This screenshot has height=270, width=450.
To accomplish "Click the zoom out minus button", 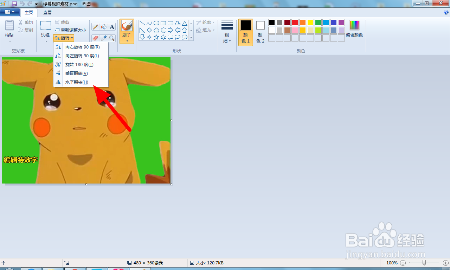I will click(403, 263).
